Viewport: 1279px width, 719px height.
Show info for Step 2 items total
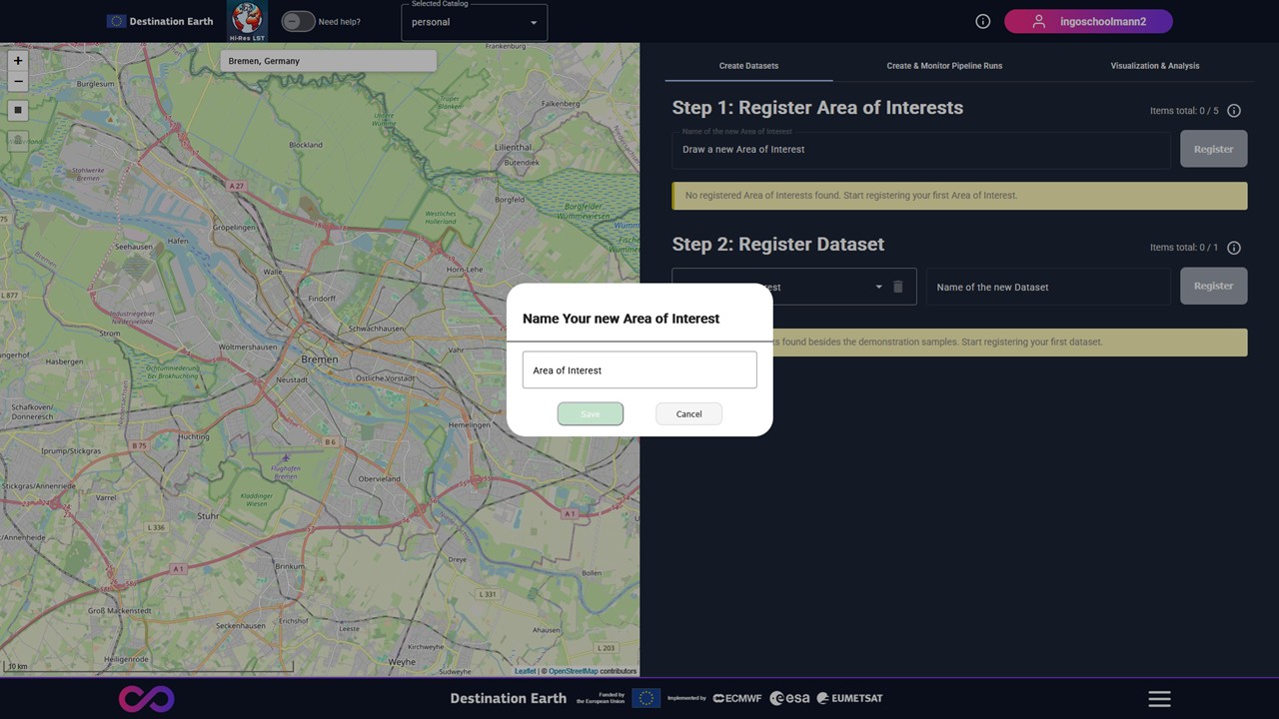tap(1234, 248)
